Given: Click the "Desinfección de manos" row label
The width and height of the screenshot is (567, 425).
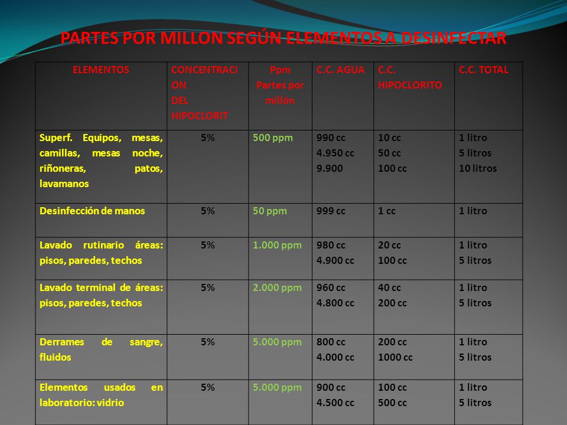Looking at the screenshot, I should click(92, 211).
